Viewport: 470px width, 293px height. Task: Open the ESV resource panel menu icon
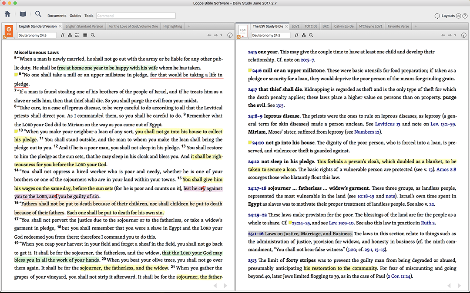9,31
